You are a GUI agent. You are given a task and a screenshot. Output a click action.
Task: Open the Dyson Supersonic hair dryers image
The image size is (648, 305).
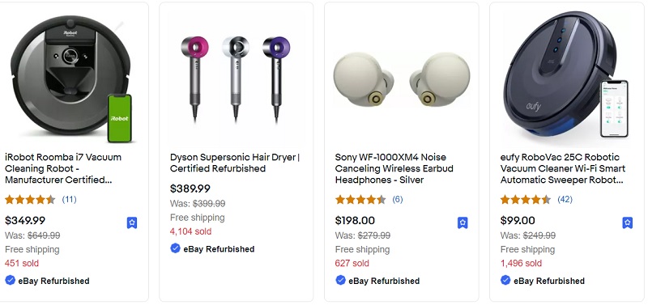[x=236, y=78]
